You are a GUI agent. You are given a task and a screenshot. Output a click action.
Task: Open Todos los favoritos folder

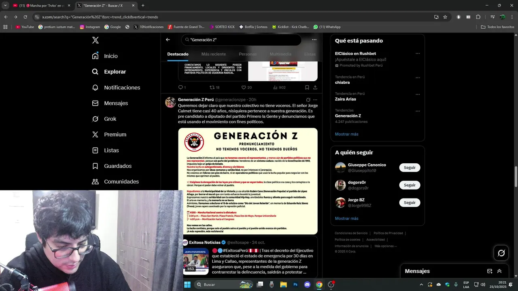[x=497, y=27]
